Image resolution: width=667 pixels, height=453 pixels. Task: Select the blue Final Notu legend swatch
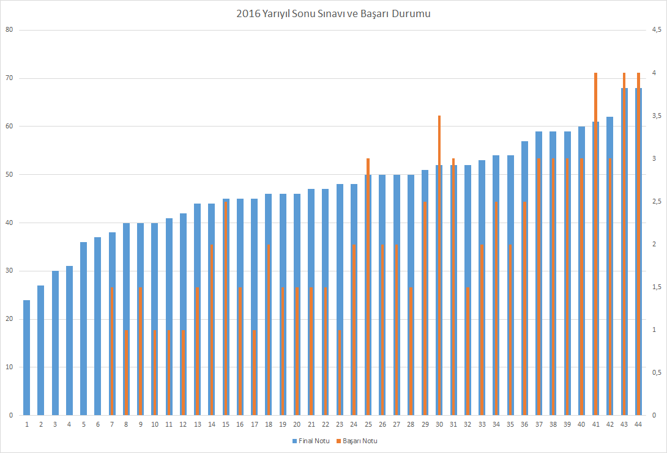tap(295, 441)
